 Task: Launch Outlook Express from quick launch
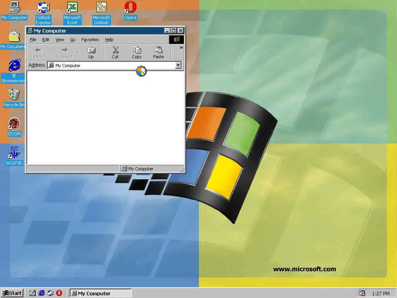click(50, 293)
